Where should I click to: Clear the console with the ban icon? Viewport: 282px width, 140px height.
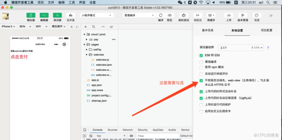pos(91,136)
